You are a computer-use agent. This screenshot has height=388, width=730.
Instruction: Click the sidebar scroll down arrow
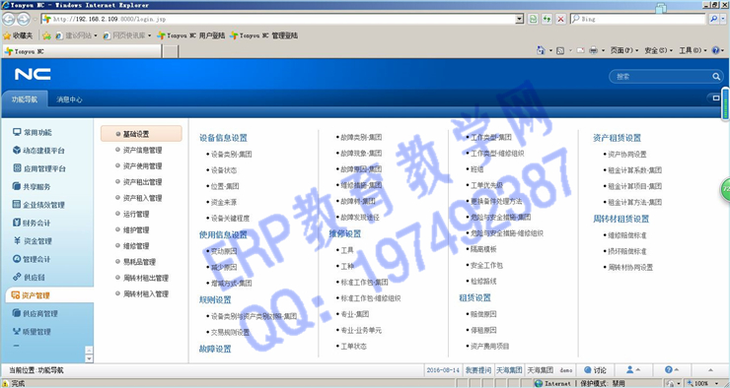click(x=89, y=358)
